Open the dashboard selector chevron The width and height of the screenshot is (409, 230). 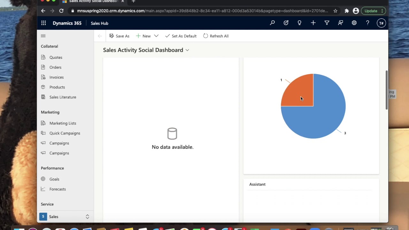[x=187, y=50]
